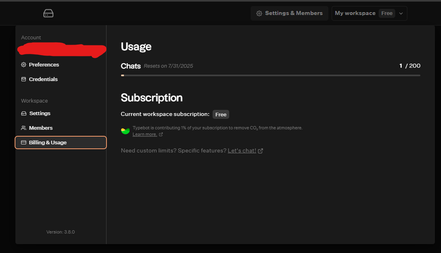This screenshot has width=441, height=253.
Task: Click the gear icon beside Settings & Members
Action: click(259, 13)
